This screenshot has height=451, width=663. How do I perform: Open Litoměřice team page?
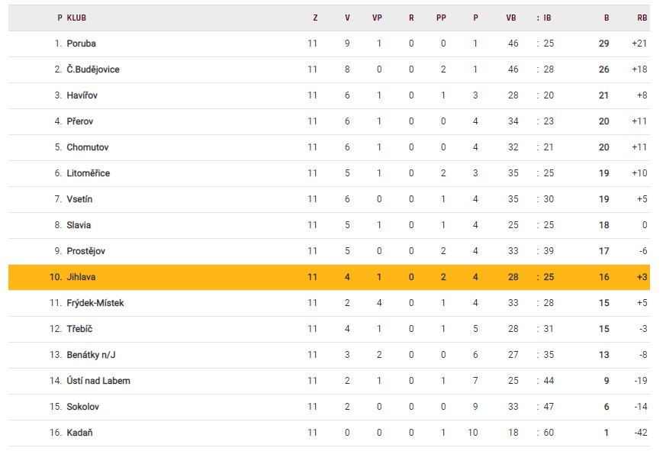point(89,173)
